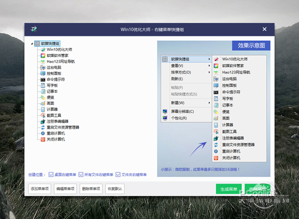Click the 添加菜单项 button
The image size is (299, 219).
(x=40, y=189)
